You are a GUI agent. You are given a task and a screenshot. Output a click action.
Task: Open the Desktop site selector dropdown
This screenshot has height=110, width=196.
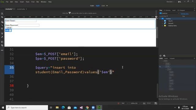(169, 13)
